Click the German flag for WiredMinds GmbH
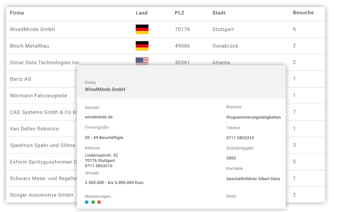This screenshot has width=357, height=212. point(142,29)
